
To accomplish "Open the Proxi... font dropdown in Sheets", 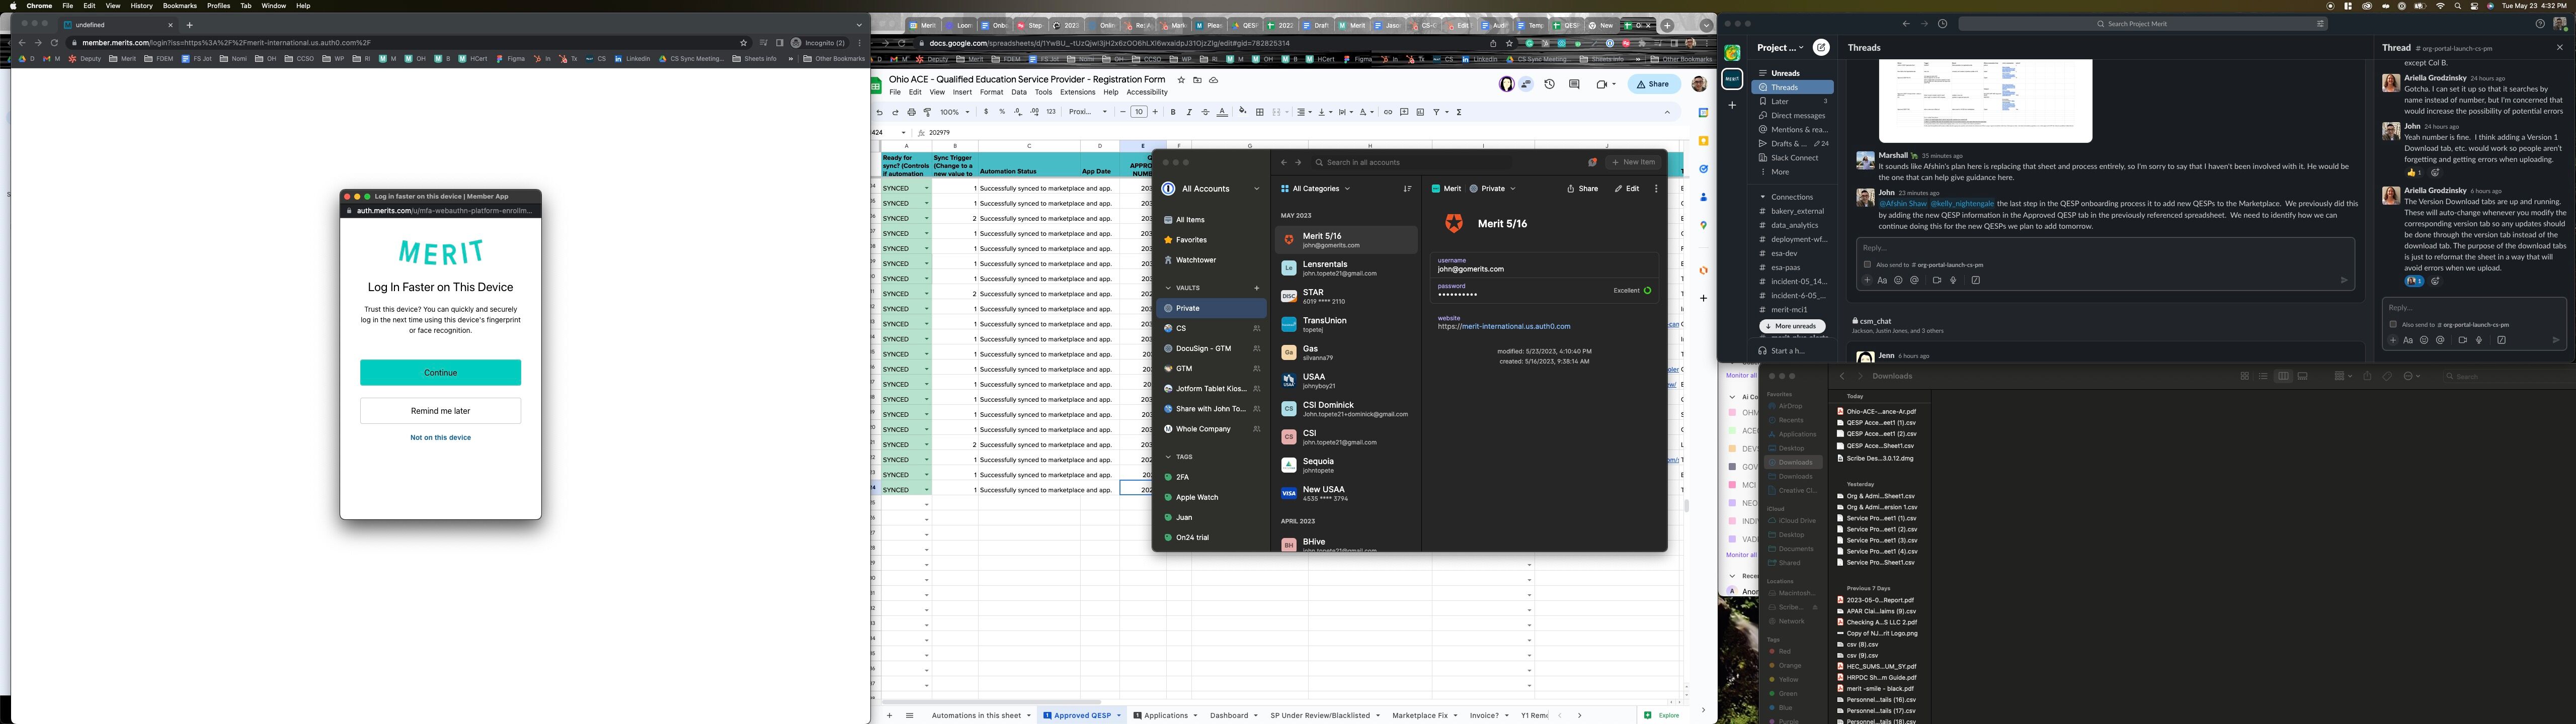I will (1088, 112).
